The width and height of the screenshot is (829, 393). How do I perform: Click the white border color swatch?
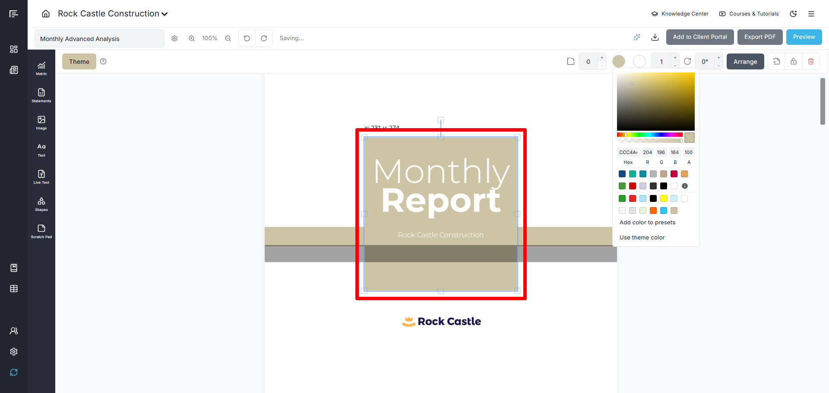pos(639,62)
